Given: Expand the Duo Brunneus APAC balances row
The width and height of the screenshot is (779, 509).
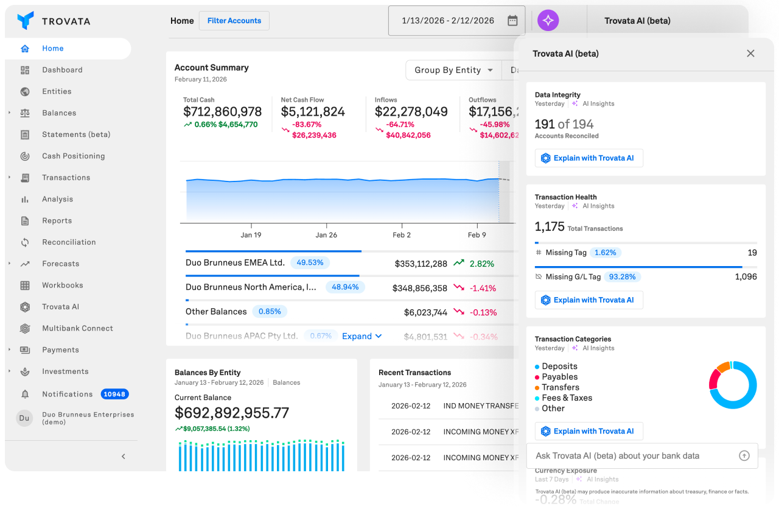Looking at the screenshot, I should tap(362, 335).
